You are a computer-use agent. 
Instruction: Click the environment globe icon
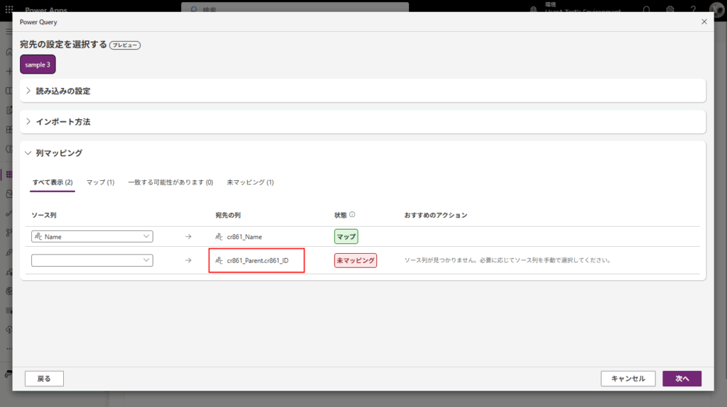click(535, 10)
